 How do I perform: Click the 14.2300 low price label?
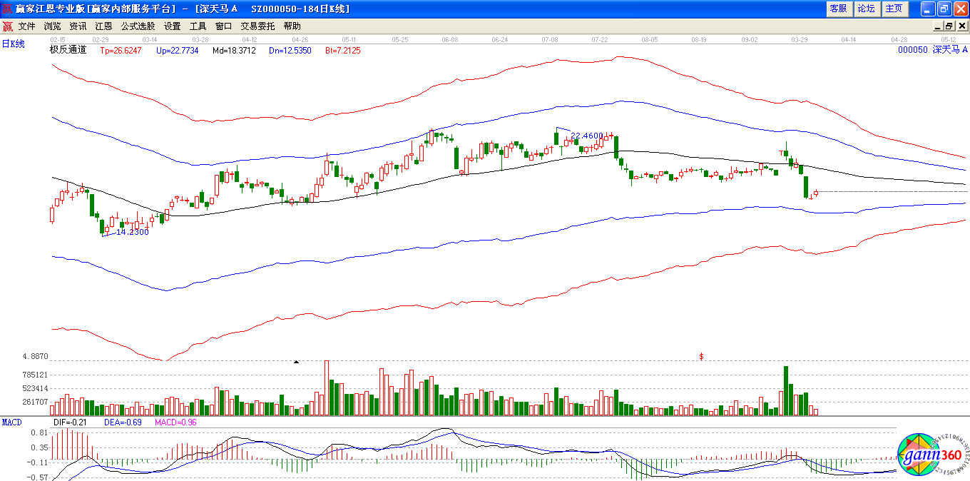(x=133, y=232)
